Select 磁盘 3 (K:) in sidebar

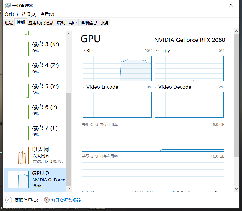pos(45,47)
